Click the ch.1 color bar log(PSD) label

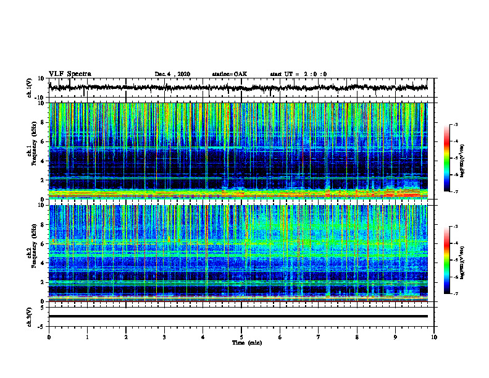462,161
